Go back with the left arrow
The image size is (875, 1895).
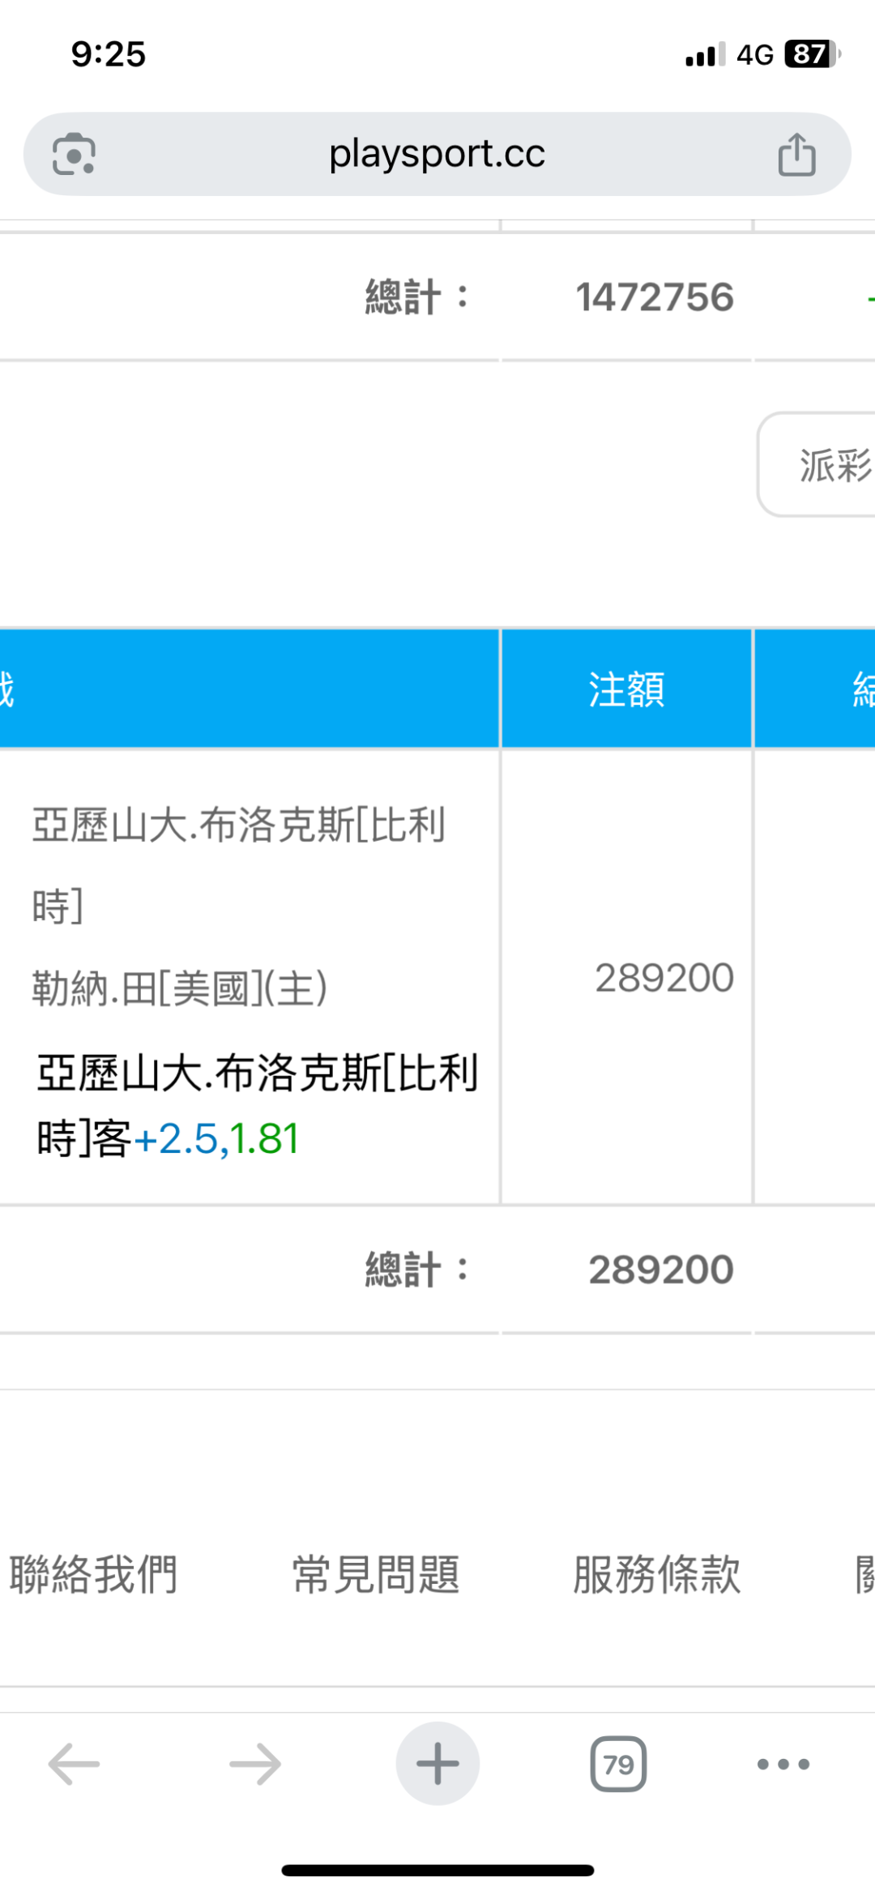tap(74, 1764)
